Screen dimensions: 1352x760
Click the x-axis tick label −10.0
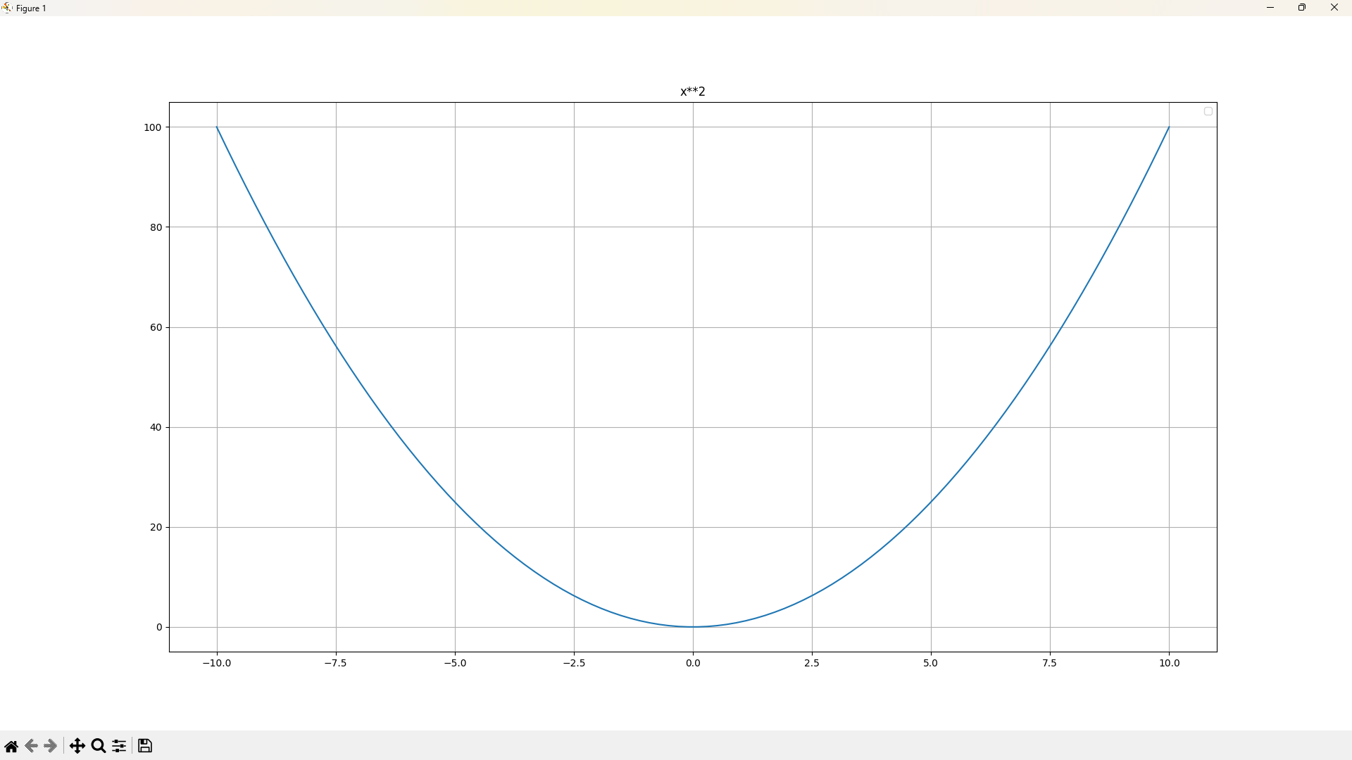[x=217, y=663]
